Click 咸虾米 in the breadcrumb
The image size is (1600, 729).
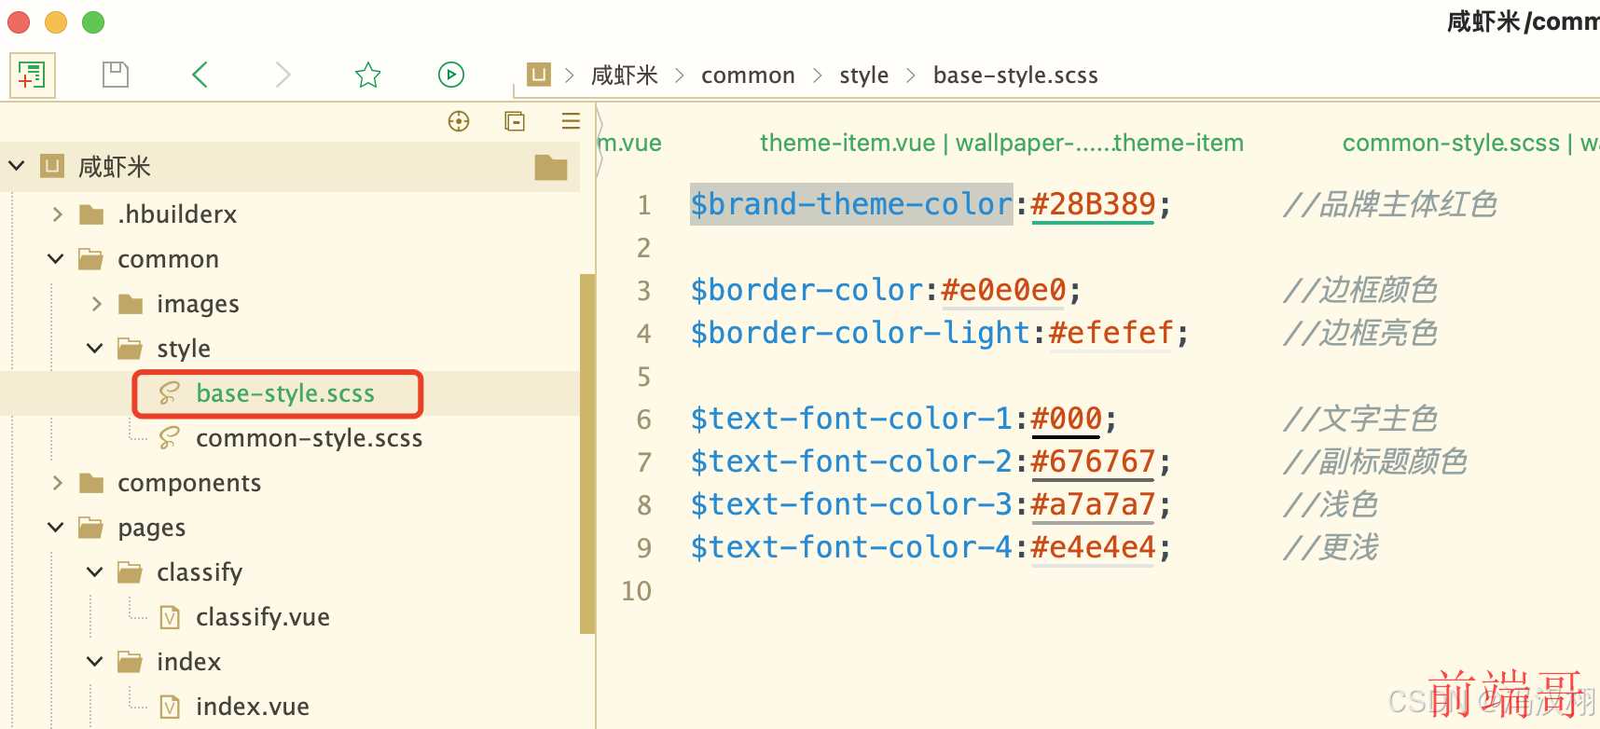point(625,76)
